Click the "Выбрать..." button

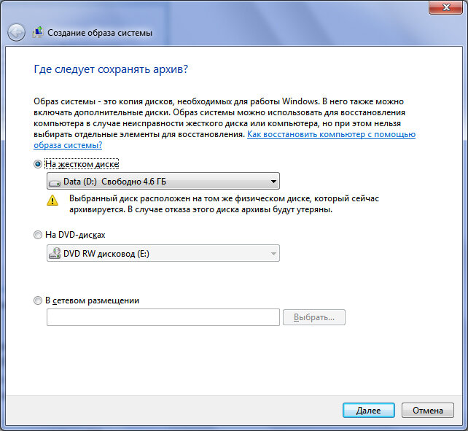pos(313,318)
